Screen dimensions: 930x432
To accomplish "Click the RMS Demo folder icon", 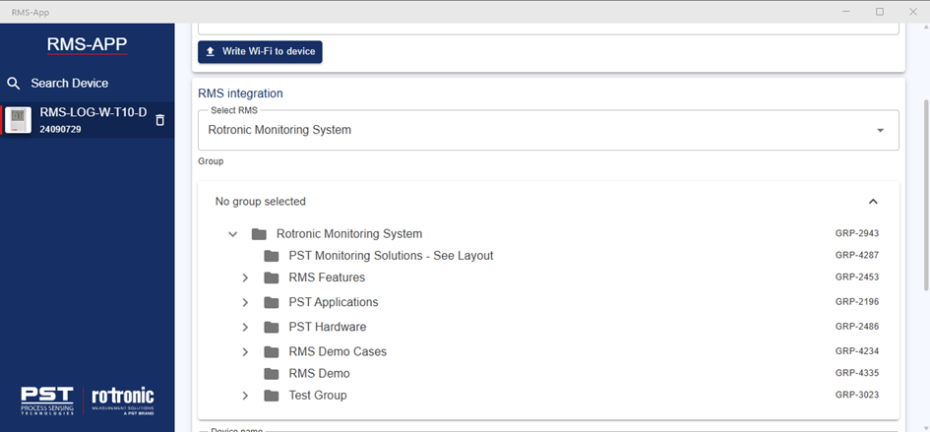I will 271,374.
